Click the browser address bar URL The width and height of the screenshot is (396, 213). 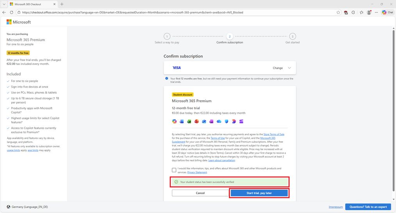133,13
